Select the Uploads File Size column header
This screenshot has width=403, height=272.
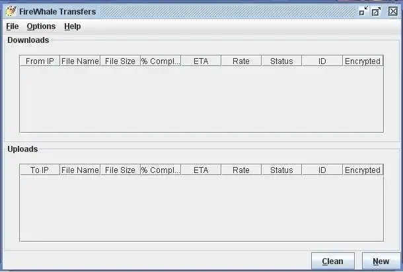120,170
